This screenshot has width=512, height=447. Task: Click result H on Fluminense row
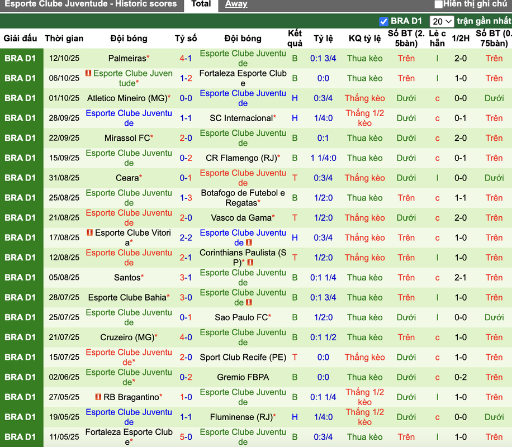(x=295, y=417)
